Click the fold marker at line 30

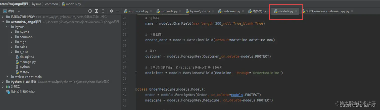point(136,73)
